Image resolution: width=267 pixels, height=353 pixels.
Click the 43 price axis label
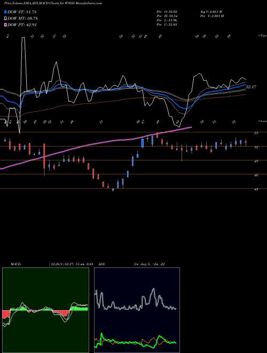pyautogui.click(x=256, y=189)
